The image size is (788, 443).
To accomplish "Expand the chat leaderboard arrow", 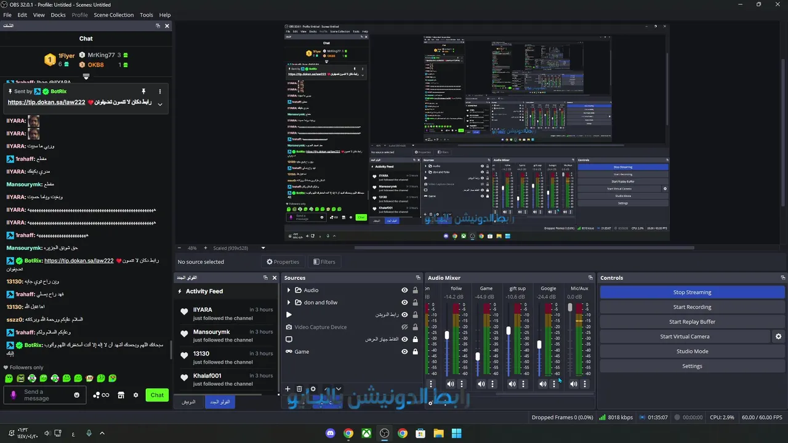I will pyautogui.click(x=86, y=77).
